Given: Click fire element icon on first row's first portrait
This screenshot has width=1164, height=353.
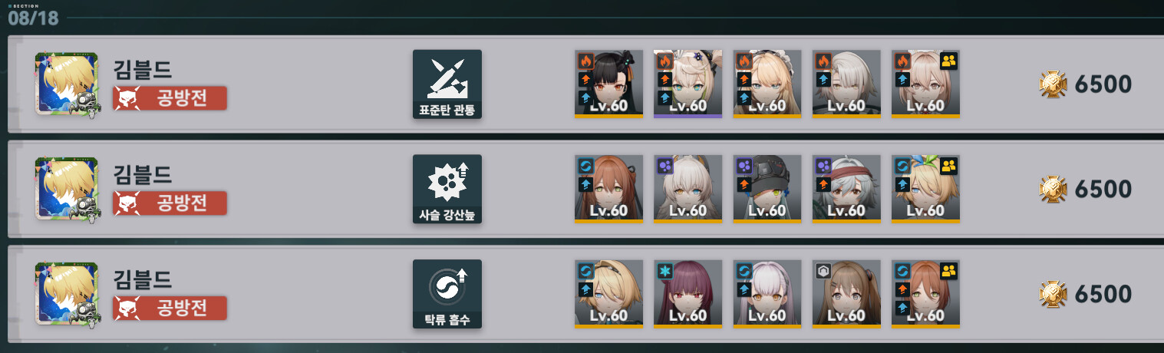Looking at the screenshot, I should (x=585, y=61).
